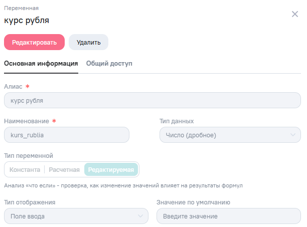Click the Значение по умолчанию input field
The height and width of the screenshot is (227, 307).
pos(229,216)
